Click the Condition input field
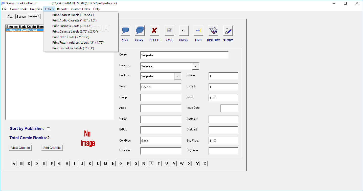The width and height of the screenshot is (363, 191). (x=161, y=141)
